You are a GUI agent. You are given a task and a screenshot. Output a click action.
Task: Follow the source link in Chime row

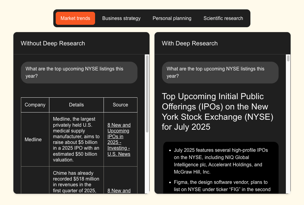119,190
